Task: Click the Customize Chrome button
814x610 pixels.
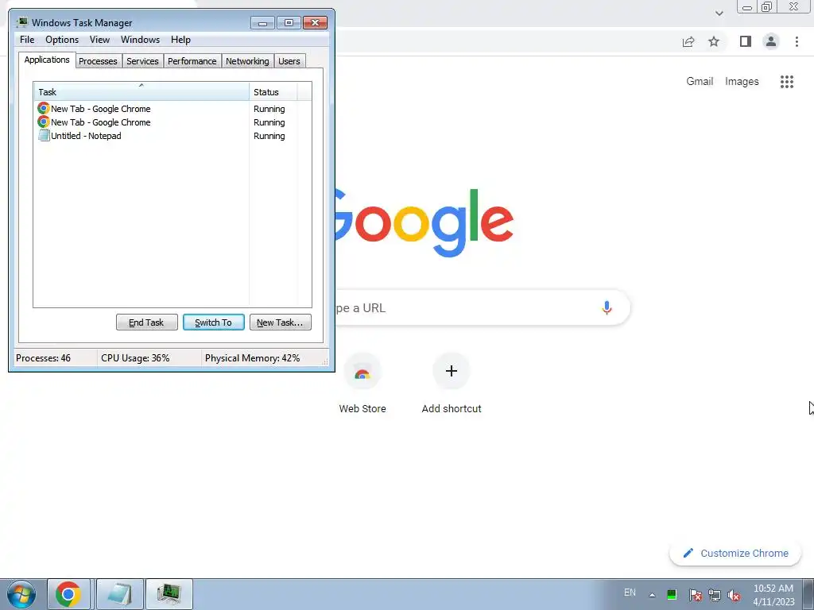Action: pos(735,553)
